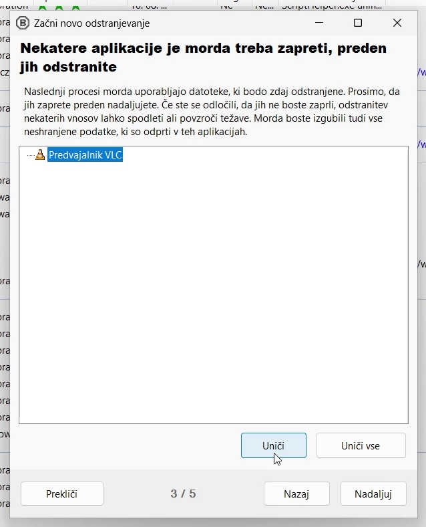This screenshot has width=426, height=527.
Task: Select the Predvajalnik VLC process entry
Action: pyautogui.click(x=85, y=155)
